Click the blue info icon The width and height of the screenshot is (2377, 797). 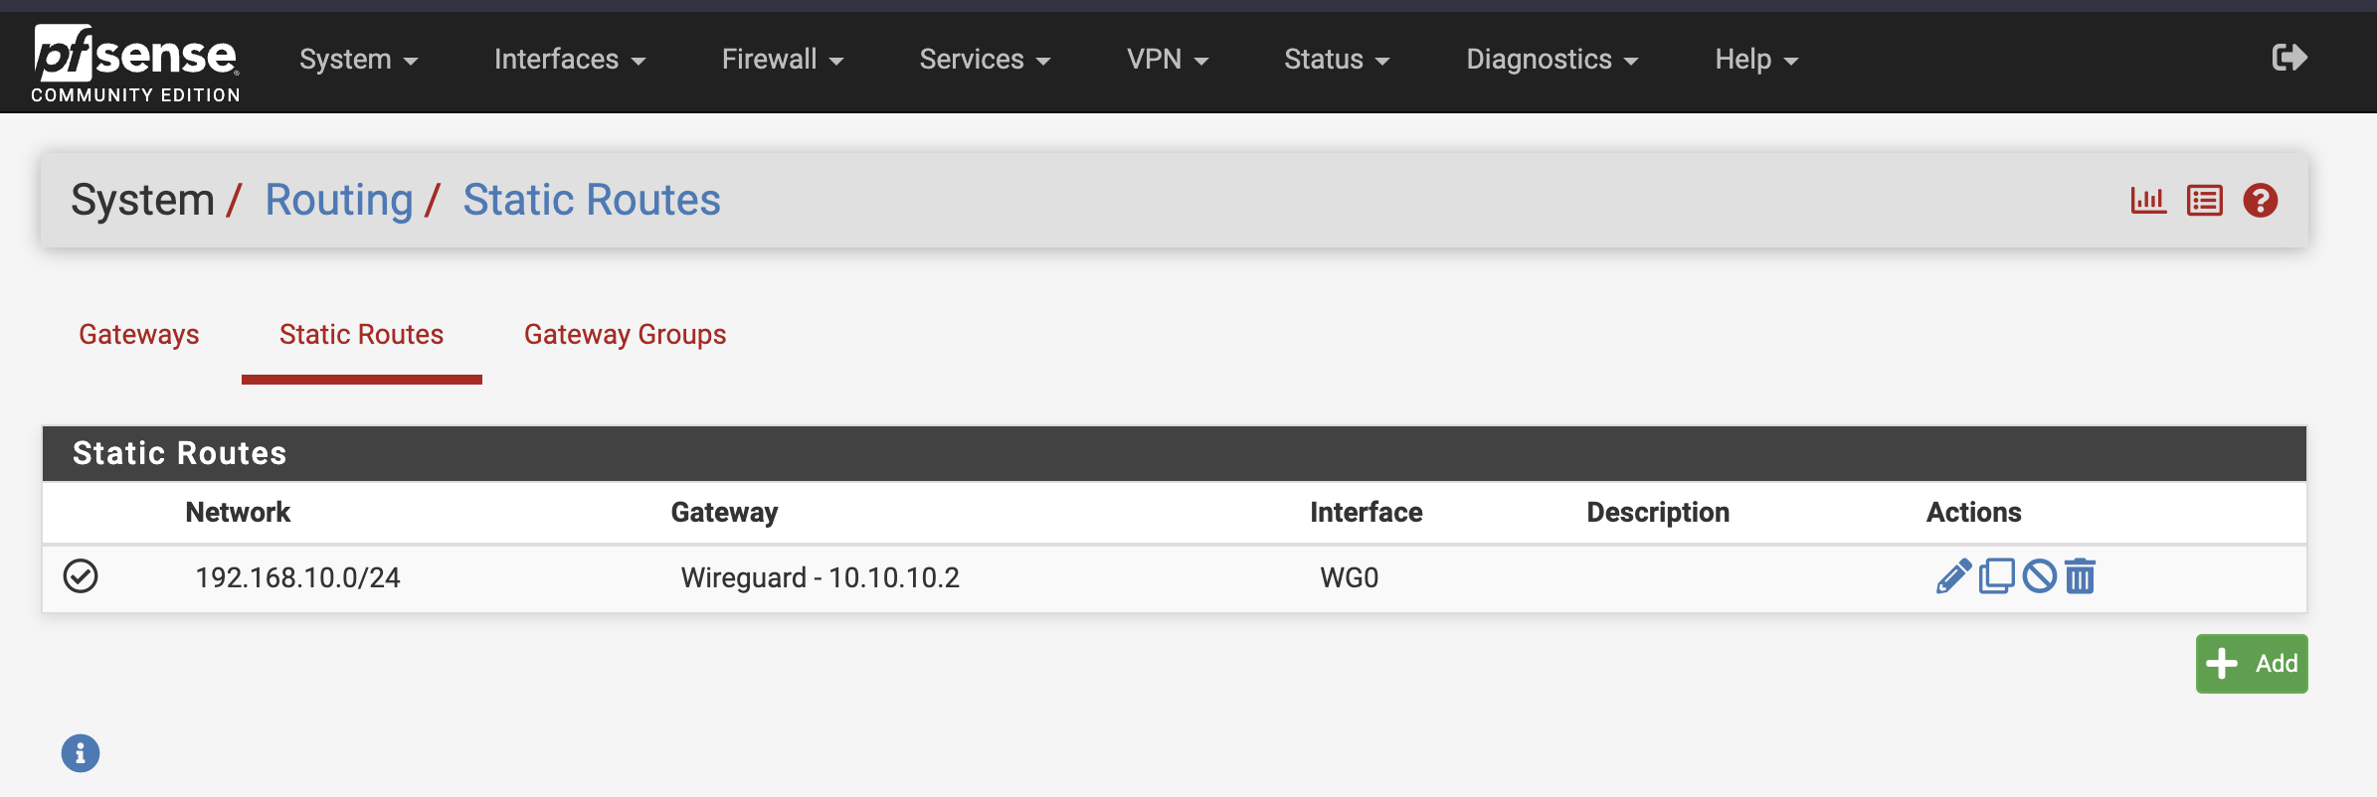(x=81, y=753)
